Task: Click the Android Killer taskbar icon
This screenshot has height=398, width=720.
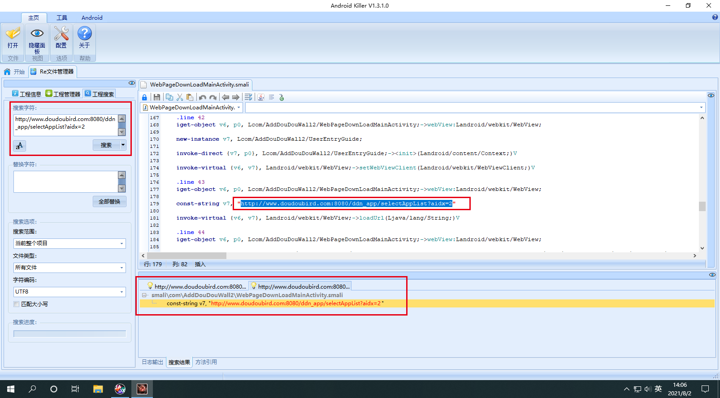Action: 142,389
